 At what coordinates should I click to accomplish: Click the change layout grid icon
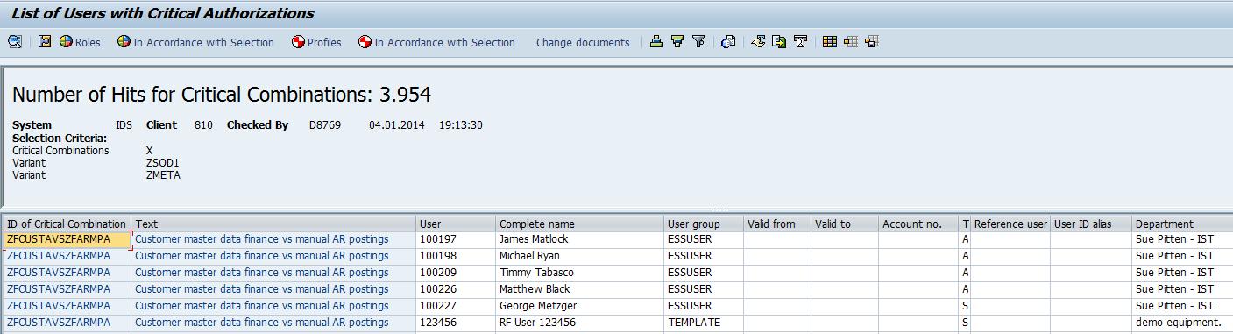(x=830, y=42)
